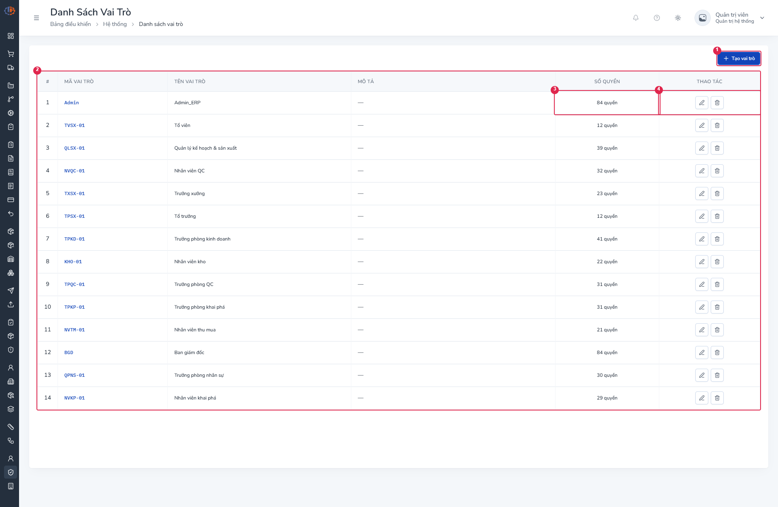Screen dimensions: 778x507
Task: Open the Admin role code link
Action: (72, 103)
